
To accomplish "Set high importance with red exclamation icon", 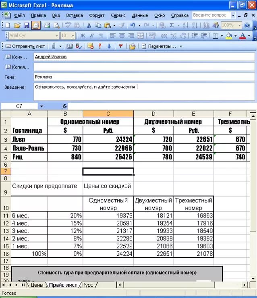I will tap(99, 46).
